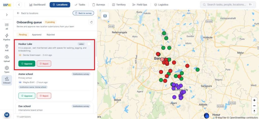Select the Locations tab
This screenshot has height=119, width=259.
click(60, 5)
